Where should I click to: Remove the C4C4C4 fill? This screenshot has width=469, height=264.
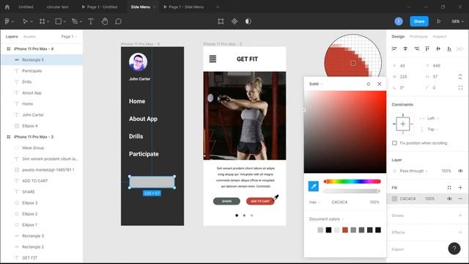click(460, 199)
